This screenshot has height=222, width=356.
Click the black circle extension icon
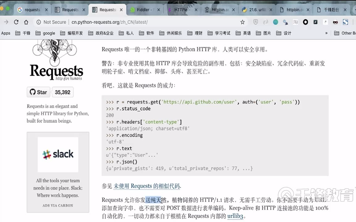305,22
